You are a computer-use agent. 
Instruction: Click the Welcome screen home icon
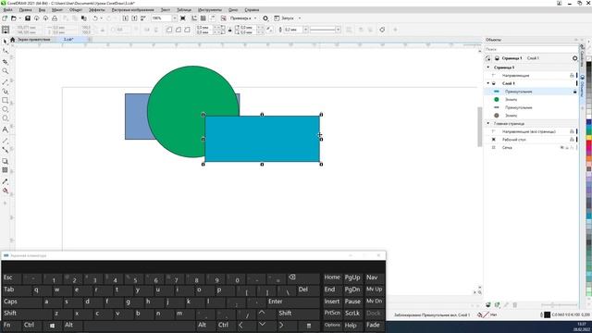[x=12, y=40]
